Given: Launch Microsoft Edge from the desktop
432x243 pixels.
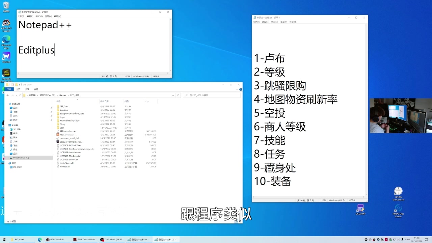Looking at the screenshot, I should point(6,42).
